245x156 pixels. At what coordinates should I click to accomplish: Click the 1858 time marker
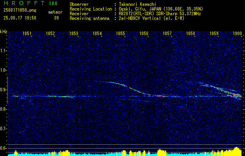coord(190,33)
